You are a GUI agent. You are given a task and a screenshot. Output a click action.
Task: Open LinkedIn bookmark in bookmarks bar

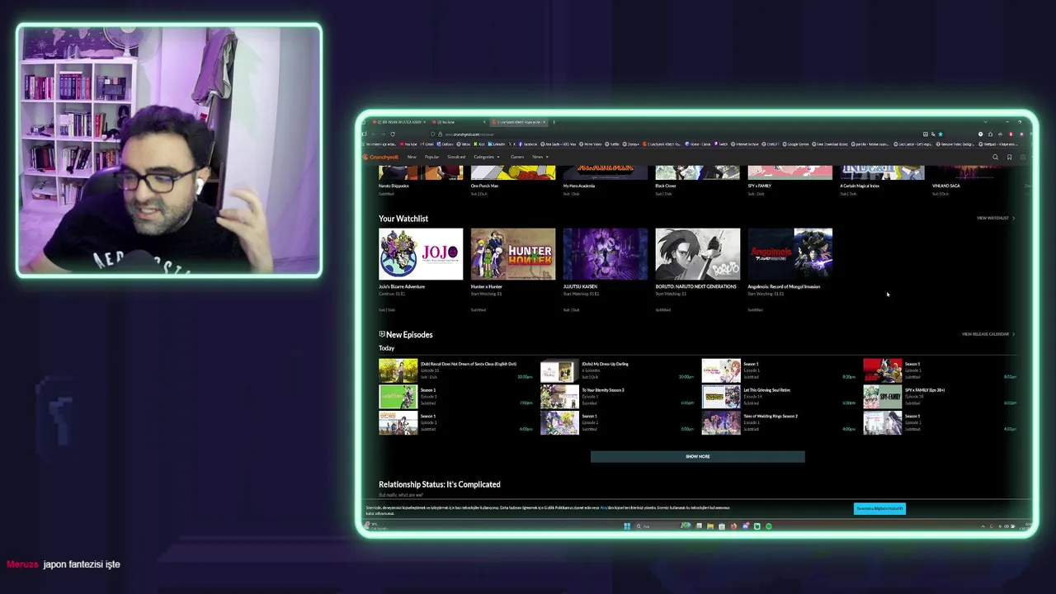[497, 144]
